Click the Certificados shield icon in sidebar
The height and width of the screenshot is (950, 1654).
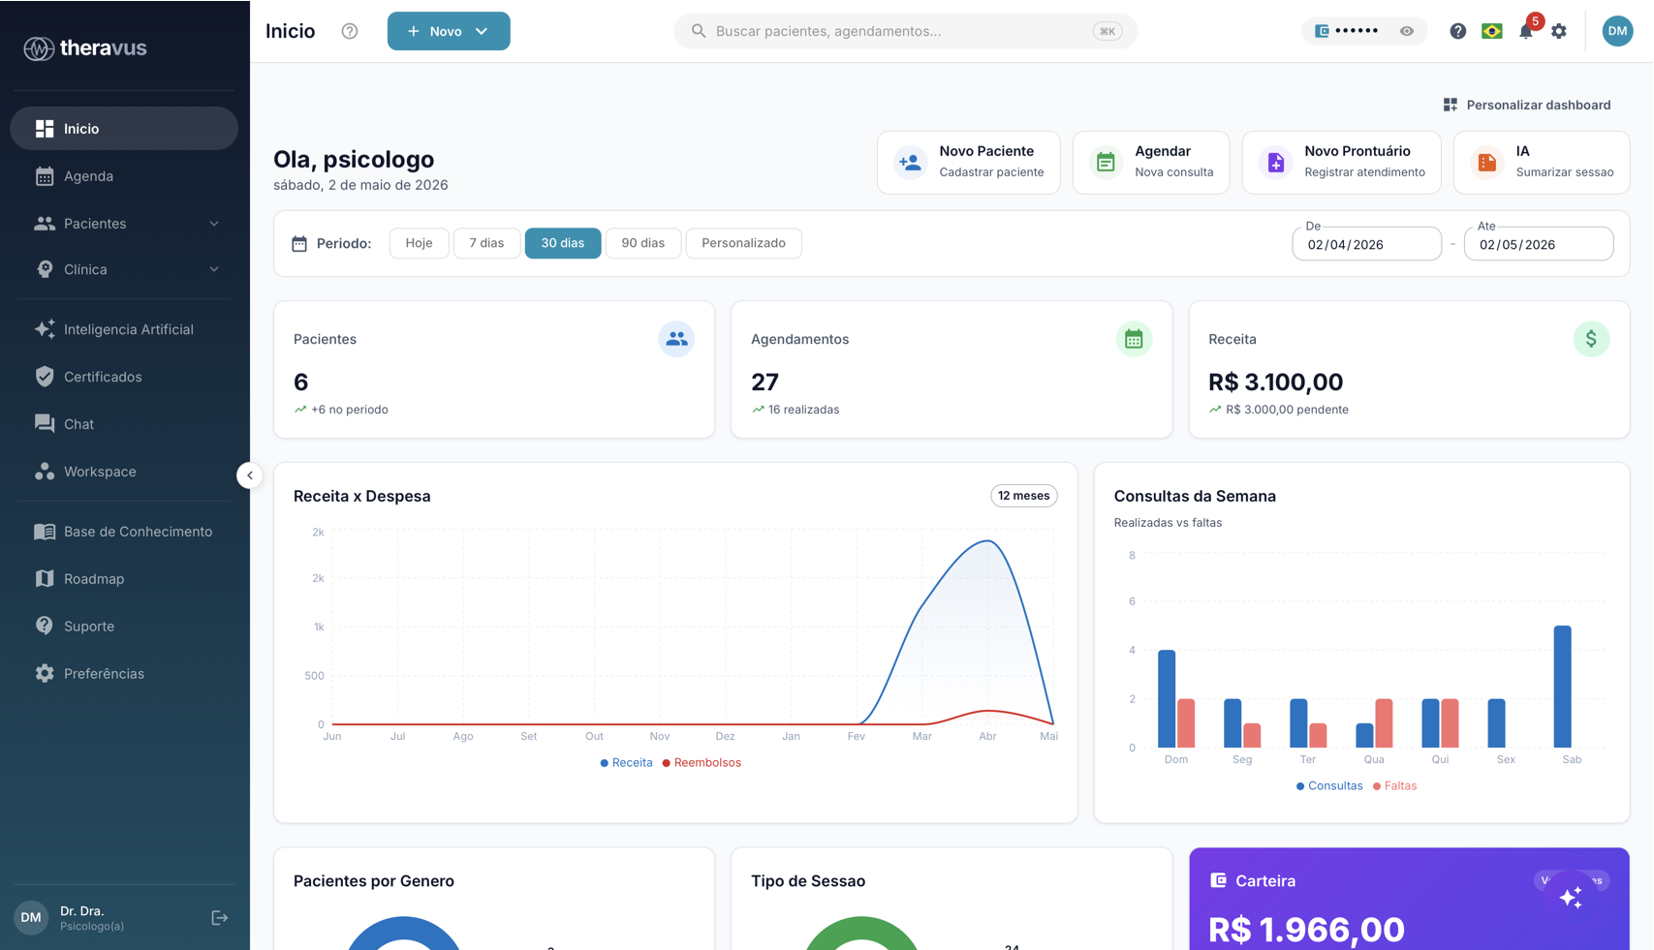point(45,377)
